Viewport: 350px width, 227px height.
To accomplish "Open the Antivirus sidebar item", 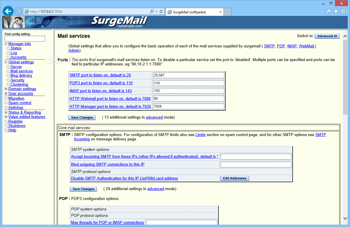I will coord(16,108).
